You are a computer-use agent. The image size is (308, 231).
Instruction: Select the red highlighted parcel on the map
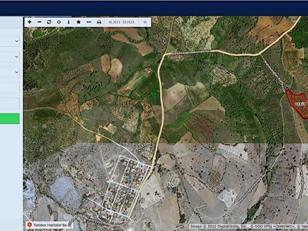(298, 104)
